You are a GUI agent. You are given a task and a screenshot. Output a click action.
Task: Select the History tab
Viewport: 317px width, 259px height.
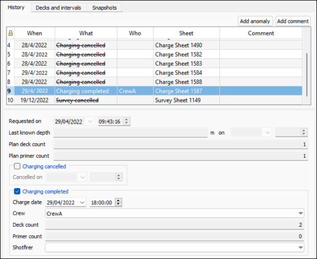point(16,7)
